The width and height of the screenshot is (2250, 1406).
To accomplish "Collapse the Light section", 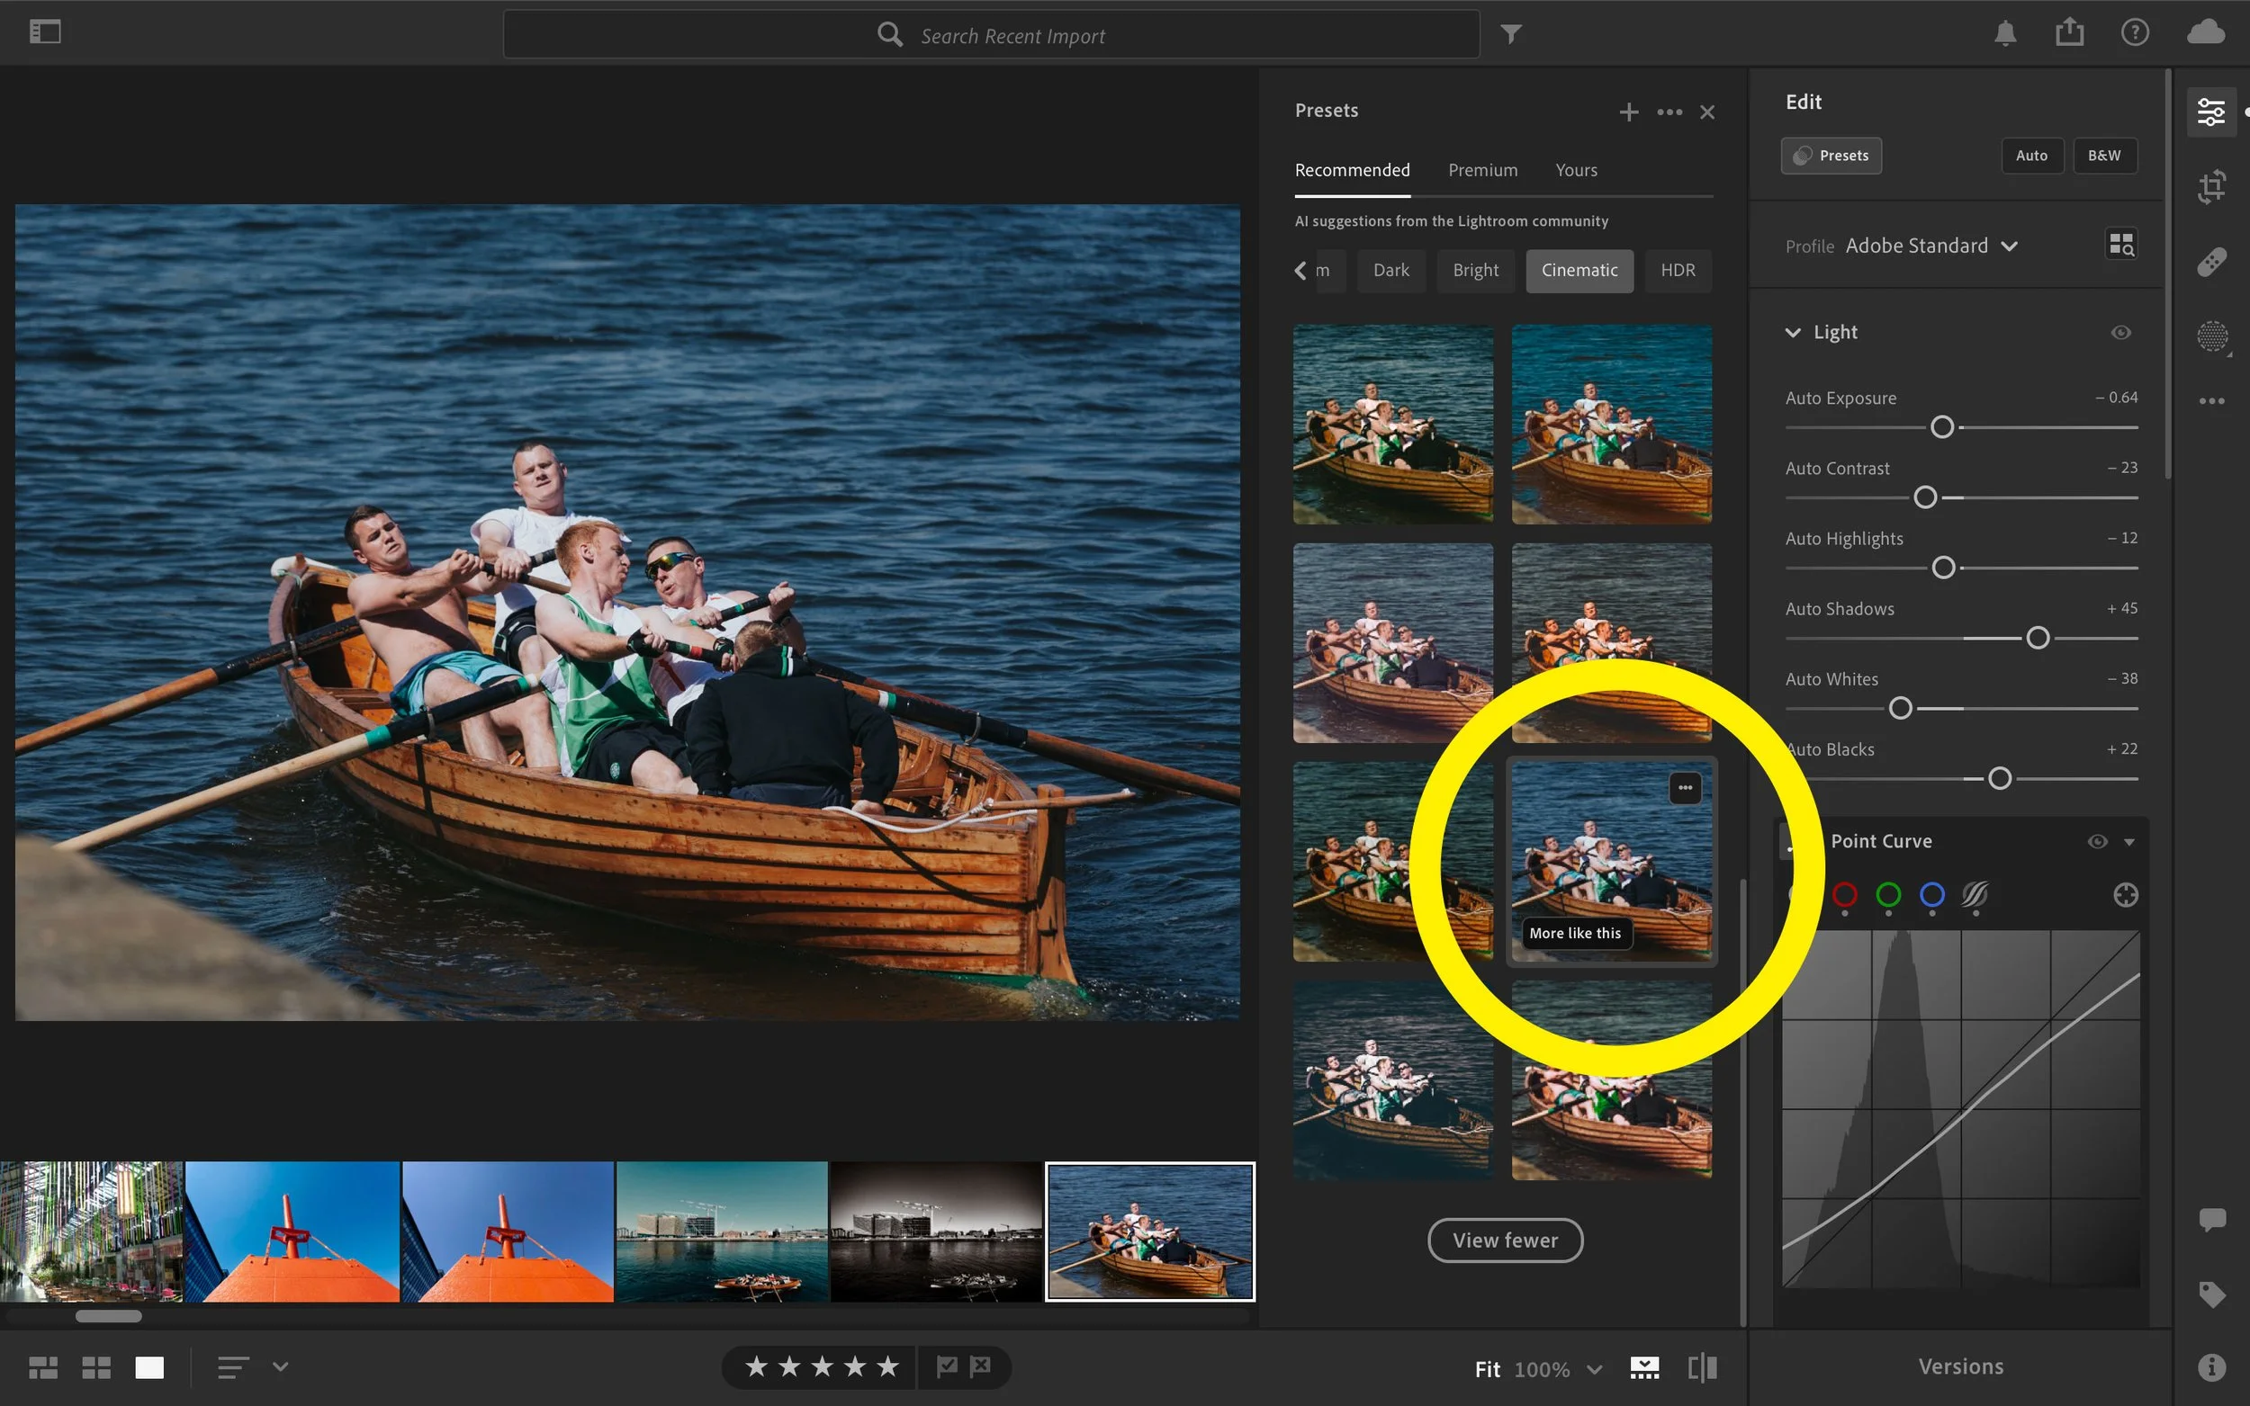I will 1793,332.
